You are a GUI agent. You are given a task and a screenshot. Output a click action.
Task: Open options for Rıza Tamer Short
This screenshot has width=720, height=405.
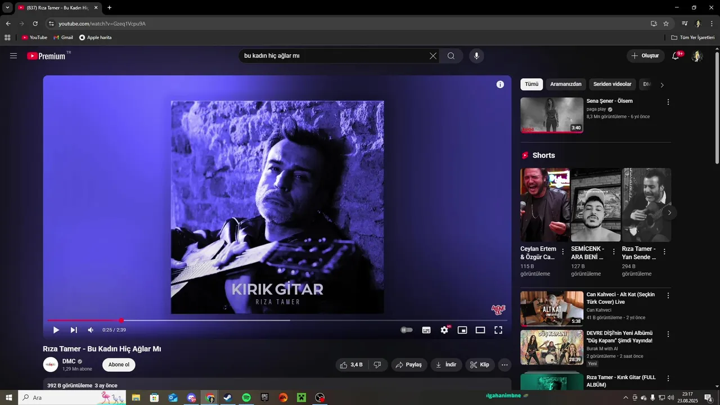pyautogui.click(x=664, y=252)
